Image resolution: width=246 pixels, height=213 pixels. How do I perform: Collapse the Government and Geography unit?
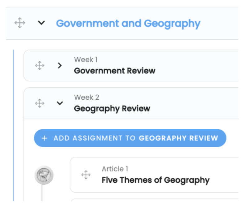point(42,23)
